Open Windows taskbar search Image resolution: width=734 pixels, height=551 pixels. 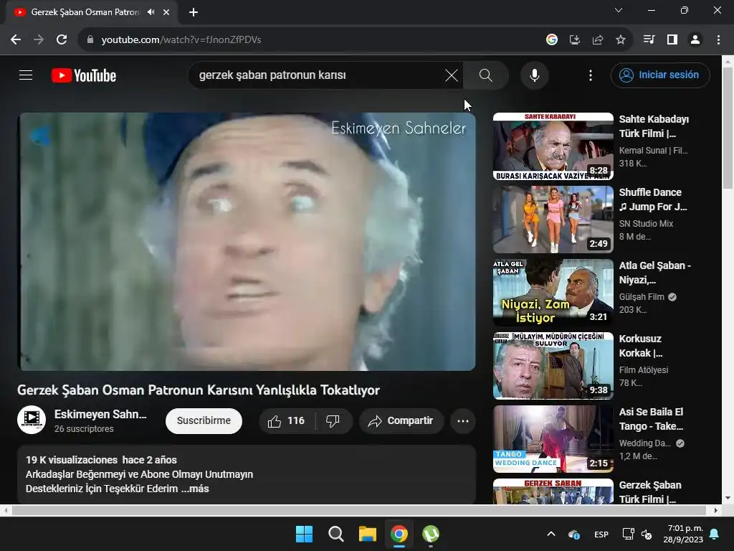click(335, 534)
